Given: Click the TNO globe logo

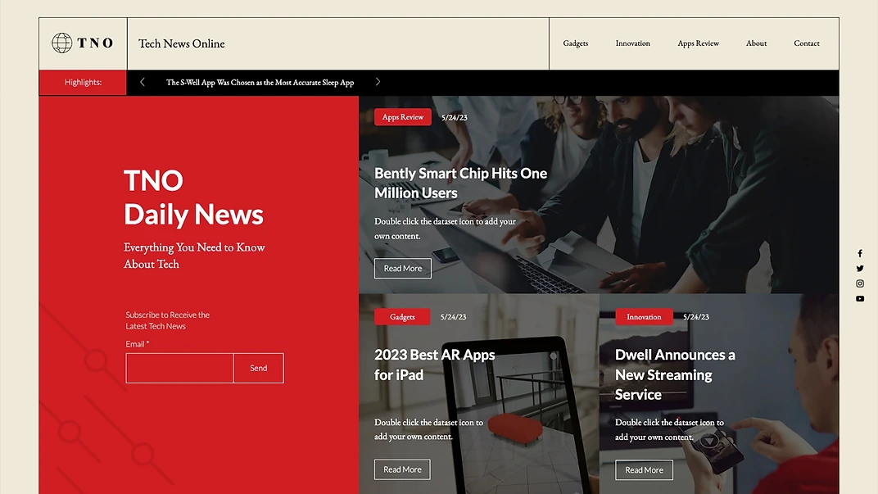Looking at the screenshot, I should click(61, 42).
